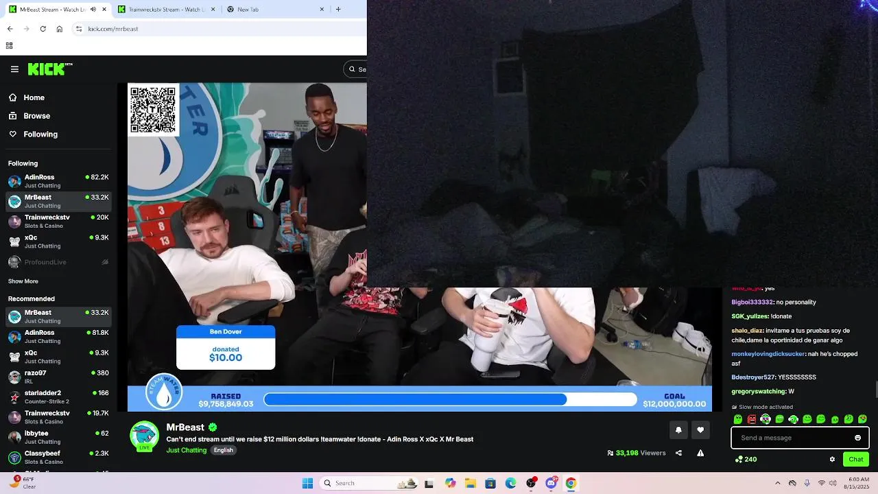Click MrBeast avatar with LIVE badge
The width and height of the screenshot is (878, 494).
(x=144, y=436)
